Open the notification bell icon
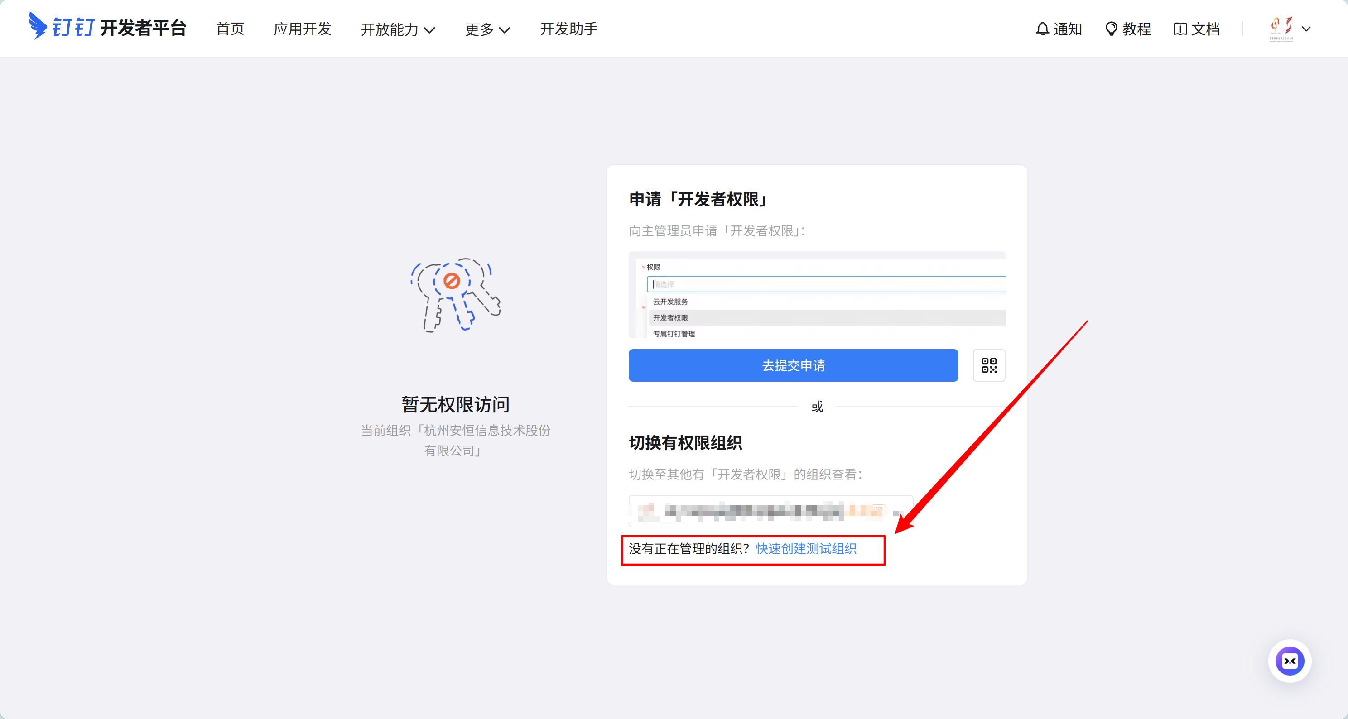The width and height of the screenshot is (1348, 719). point(1042,29)
